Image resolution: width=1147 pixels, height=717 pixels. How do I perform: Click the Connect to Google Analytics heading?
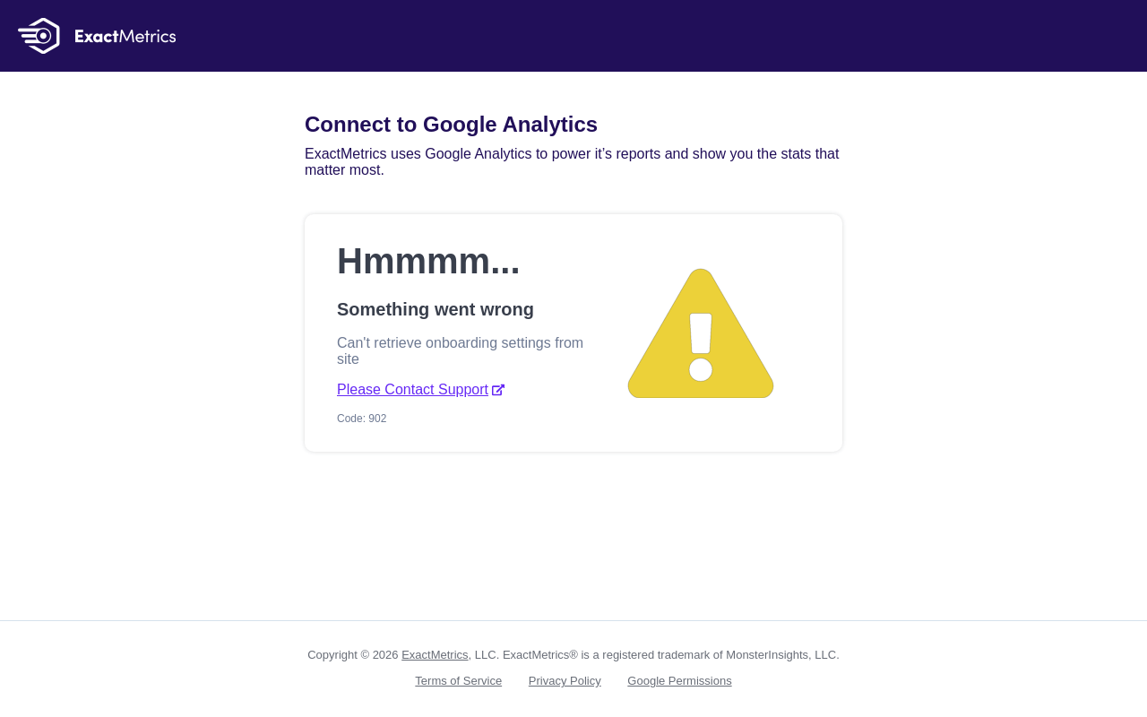point(451,125)
